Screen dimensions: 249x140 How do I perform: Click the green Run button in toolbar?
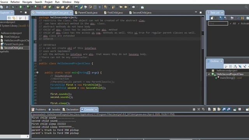click(x=21, y=7)
